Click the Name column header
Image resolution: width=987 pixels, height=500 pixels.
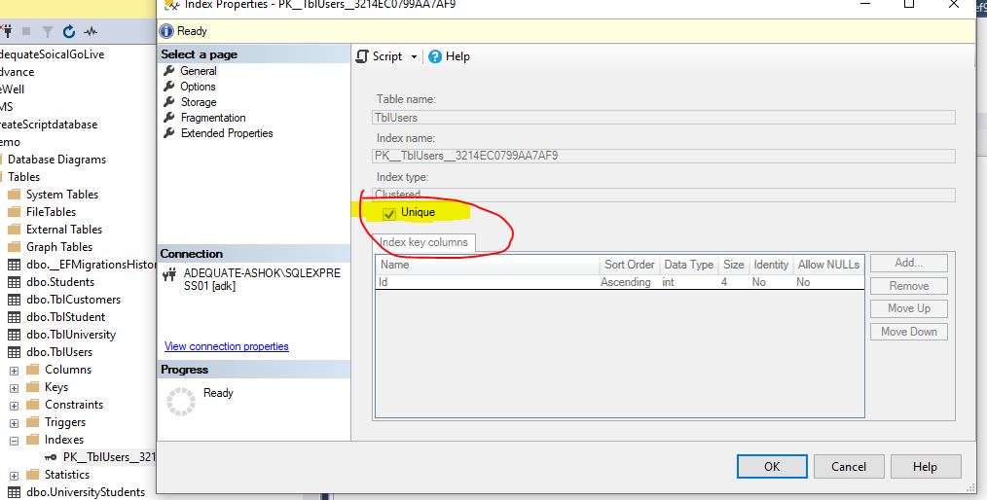(488, 265)
